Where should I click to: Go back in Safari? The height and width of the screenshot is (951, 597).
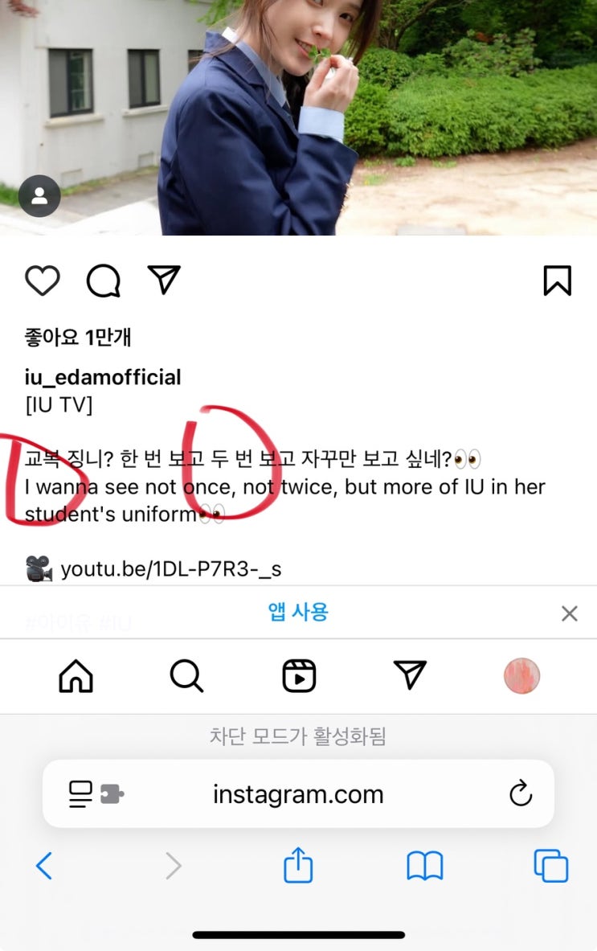point(44,866)
